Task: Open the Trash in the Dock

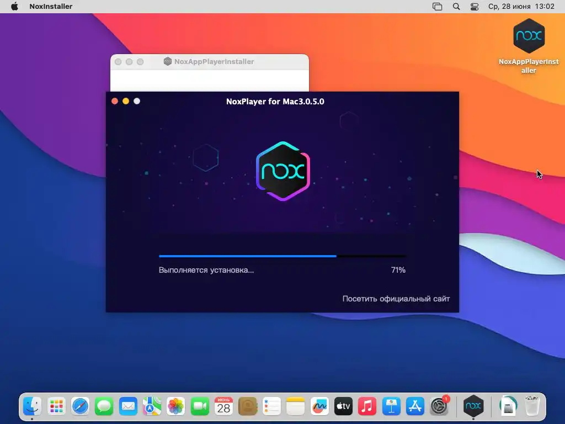Action: pos(532,406)
